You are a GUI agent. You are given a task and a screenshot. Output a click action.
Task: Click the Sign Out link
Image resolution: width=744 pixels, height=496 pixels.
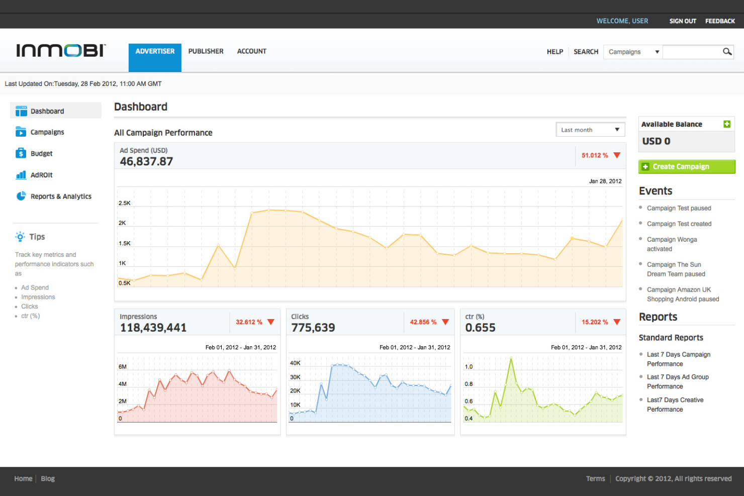pyautogui.click(x=683, y=21)
